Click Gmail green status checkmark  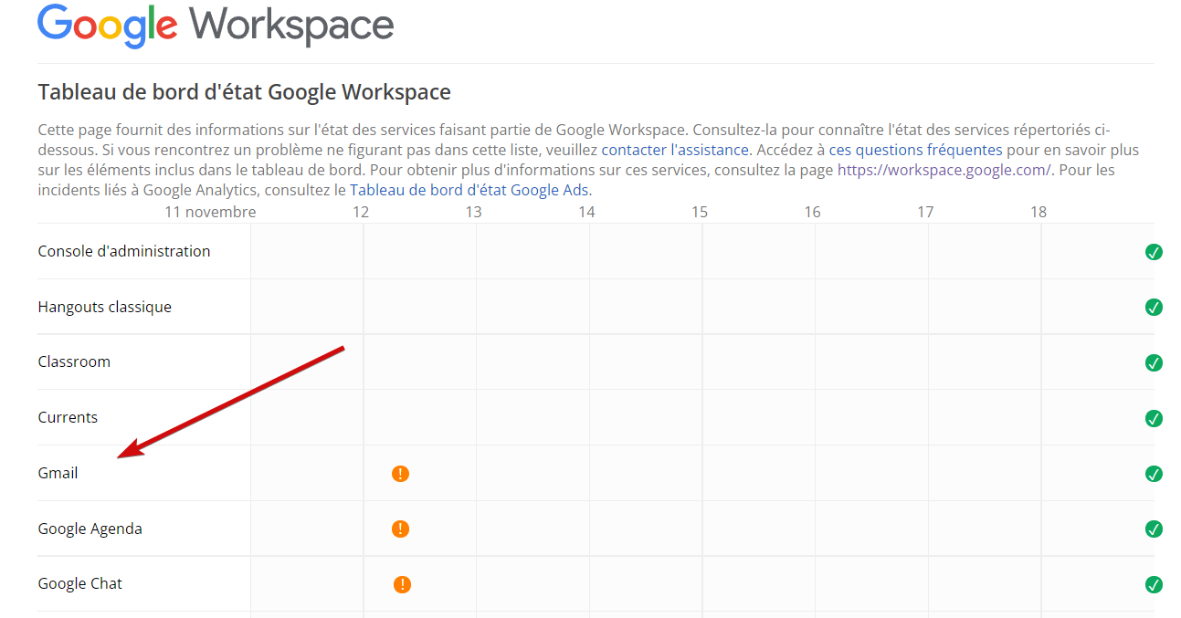tap(1154, 474)
